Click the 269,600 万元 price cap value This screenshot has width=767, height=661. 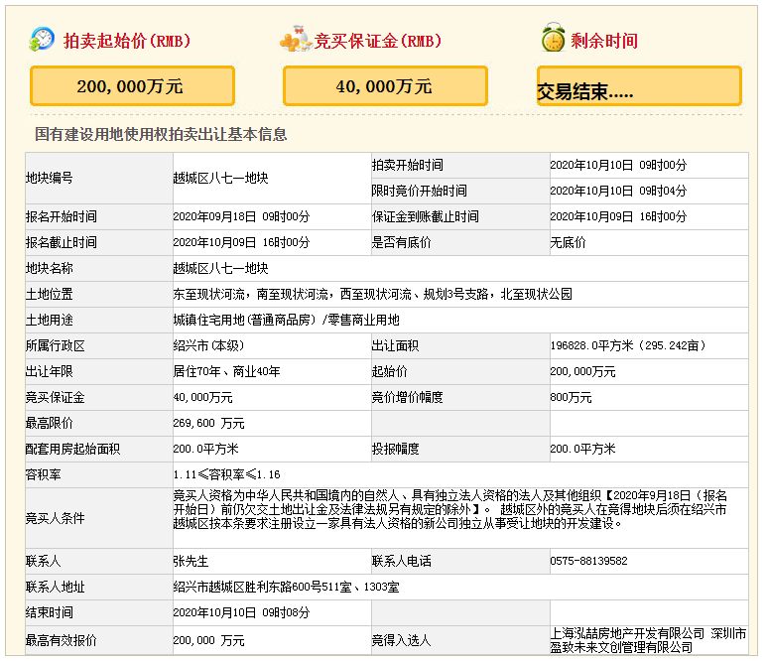pos(209,423)
